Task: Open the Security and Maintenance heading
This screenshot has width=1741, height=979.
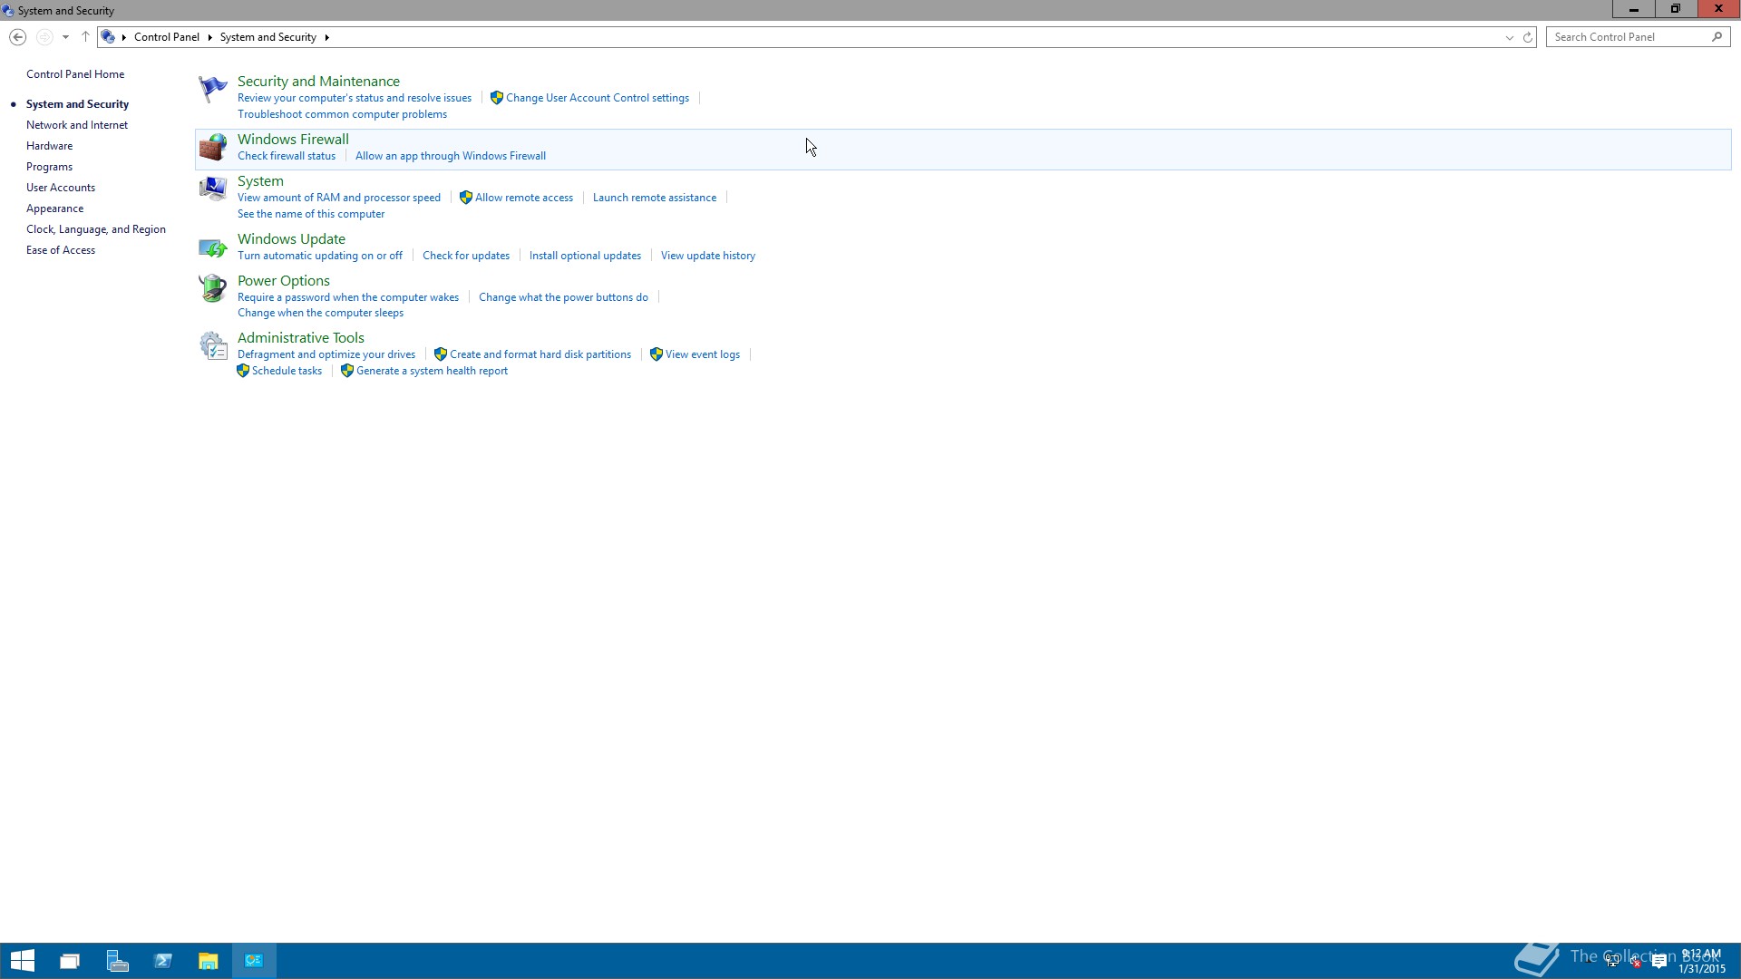Action: pyautogui.click(x=318, y=82)
